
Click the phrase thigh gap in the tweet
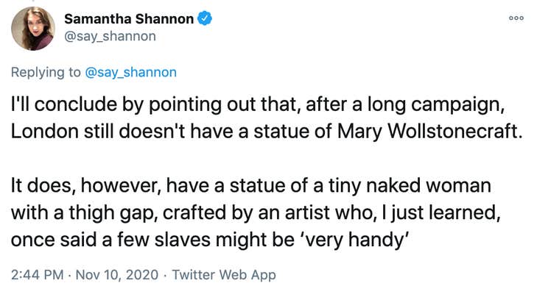pos(113,212)
